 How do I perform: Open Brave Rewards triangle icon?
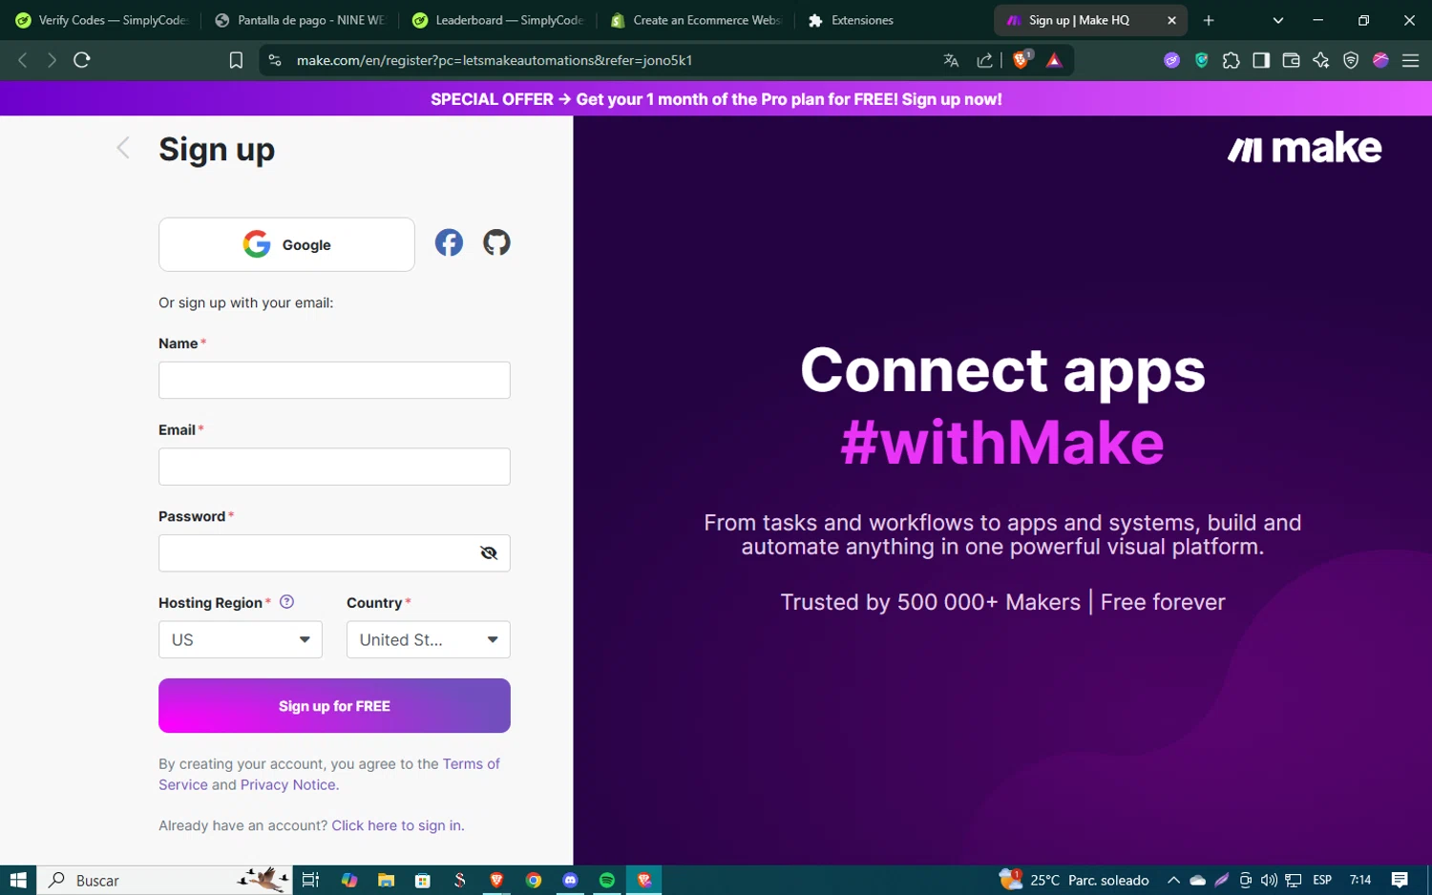pos(1054,60)
